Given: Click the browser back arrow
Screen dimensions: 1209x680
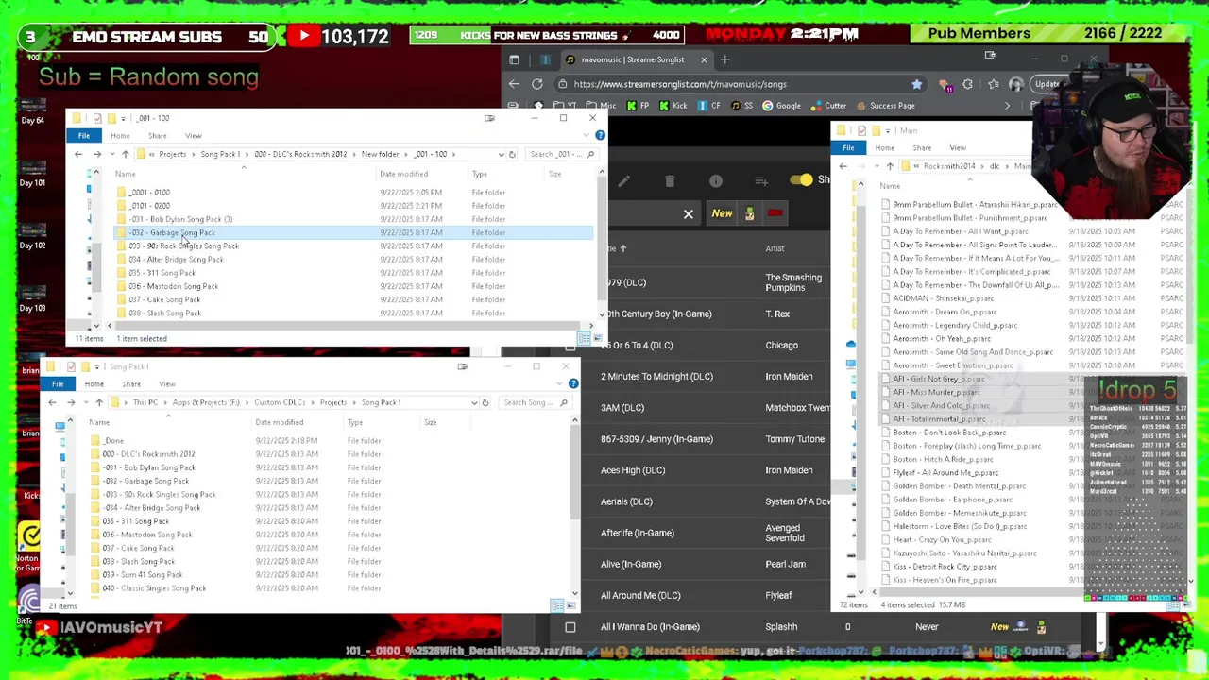Looking at the screenshot, I should (x=514, y=84).
